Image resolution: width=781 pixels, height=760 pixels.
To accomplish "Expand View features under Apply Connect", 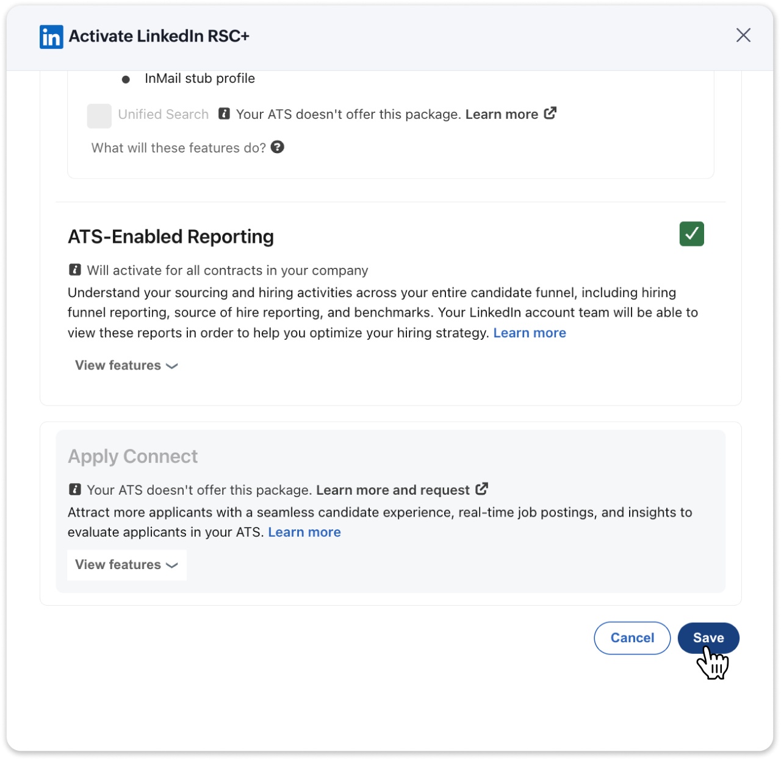I will (126, 565).
